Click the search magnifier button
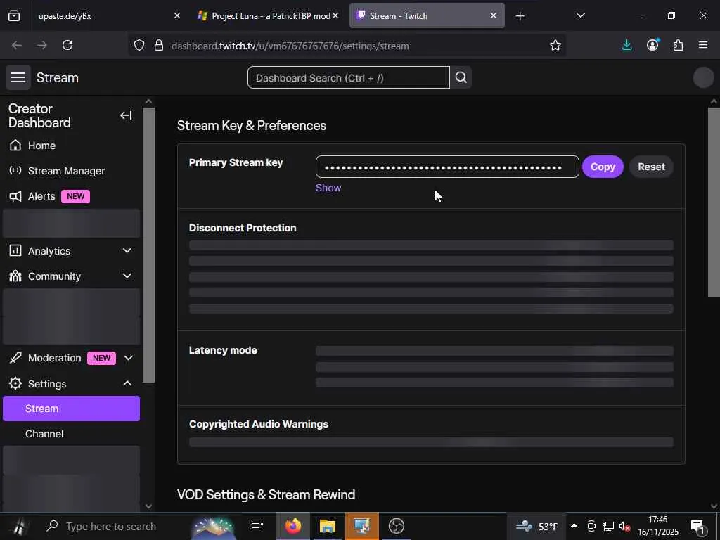 pyautogui.click(x=461, y=77)
